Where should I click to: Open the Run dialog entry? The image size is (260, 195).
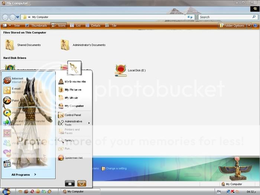point(65,149)
